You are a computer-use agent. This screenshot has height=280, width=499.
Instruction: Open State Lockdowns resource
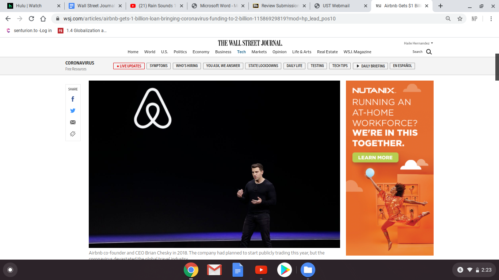point(263,66)
